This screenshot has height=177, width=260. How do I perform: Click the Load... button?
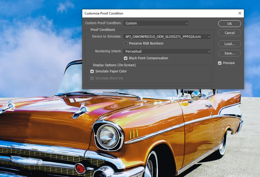pyautogui.click(x=229, y=44)
